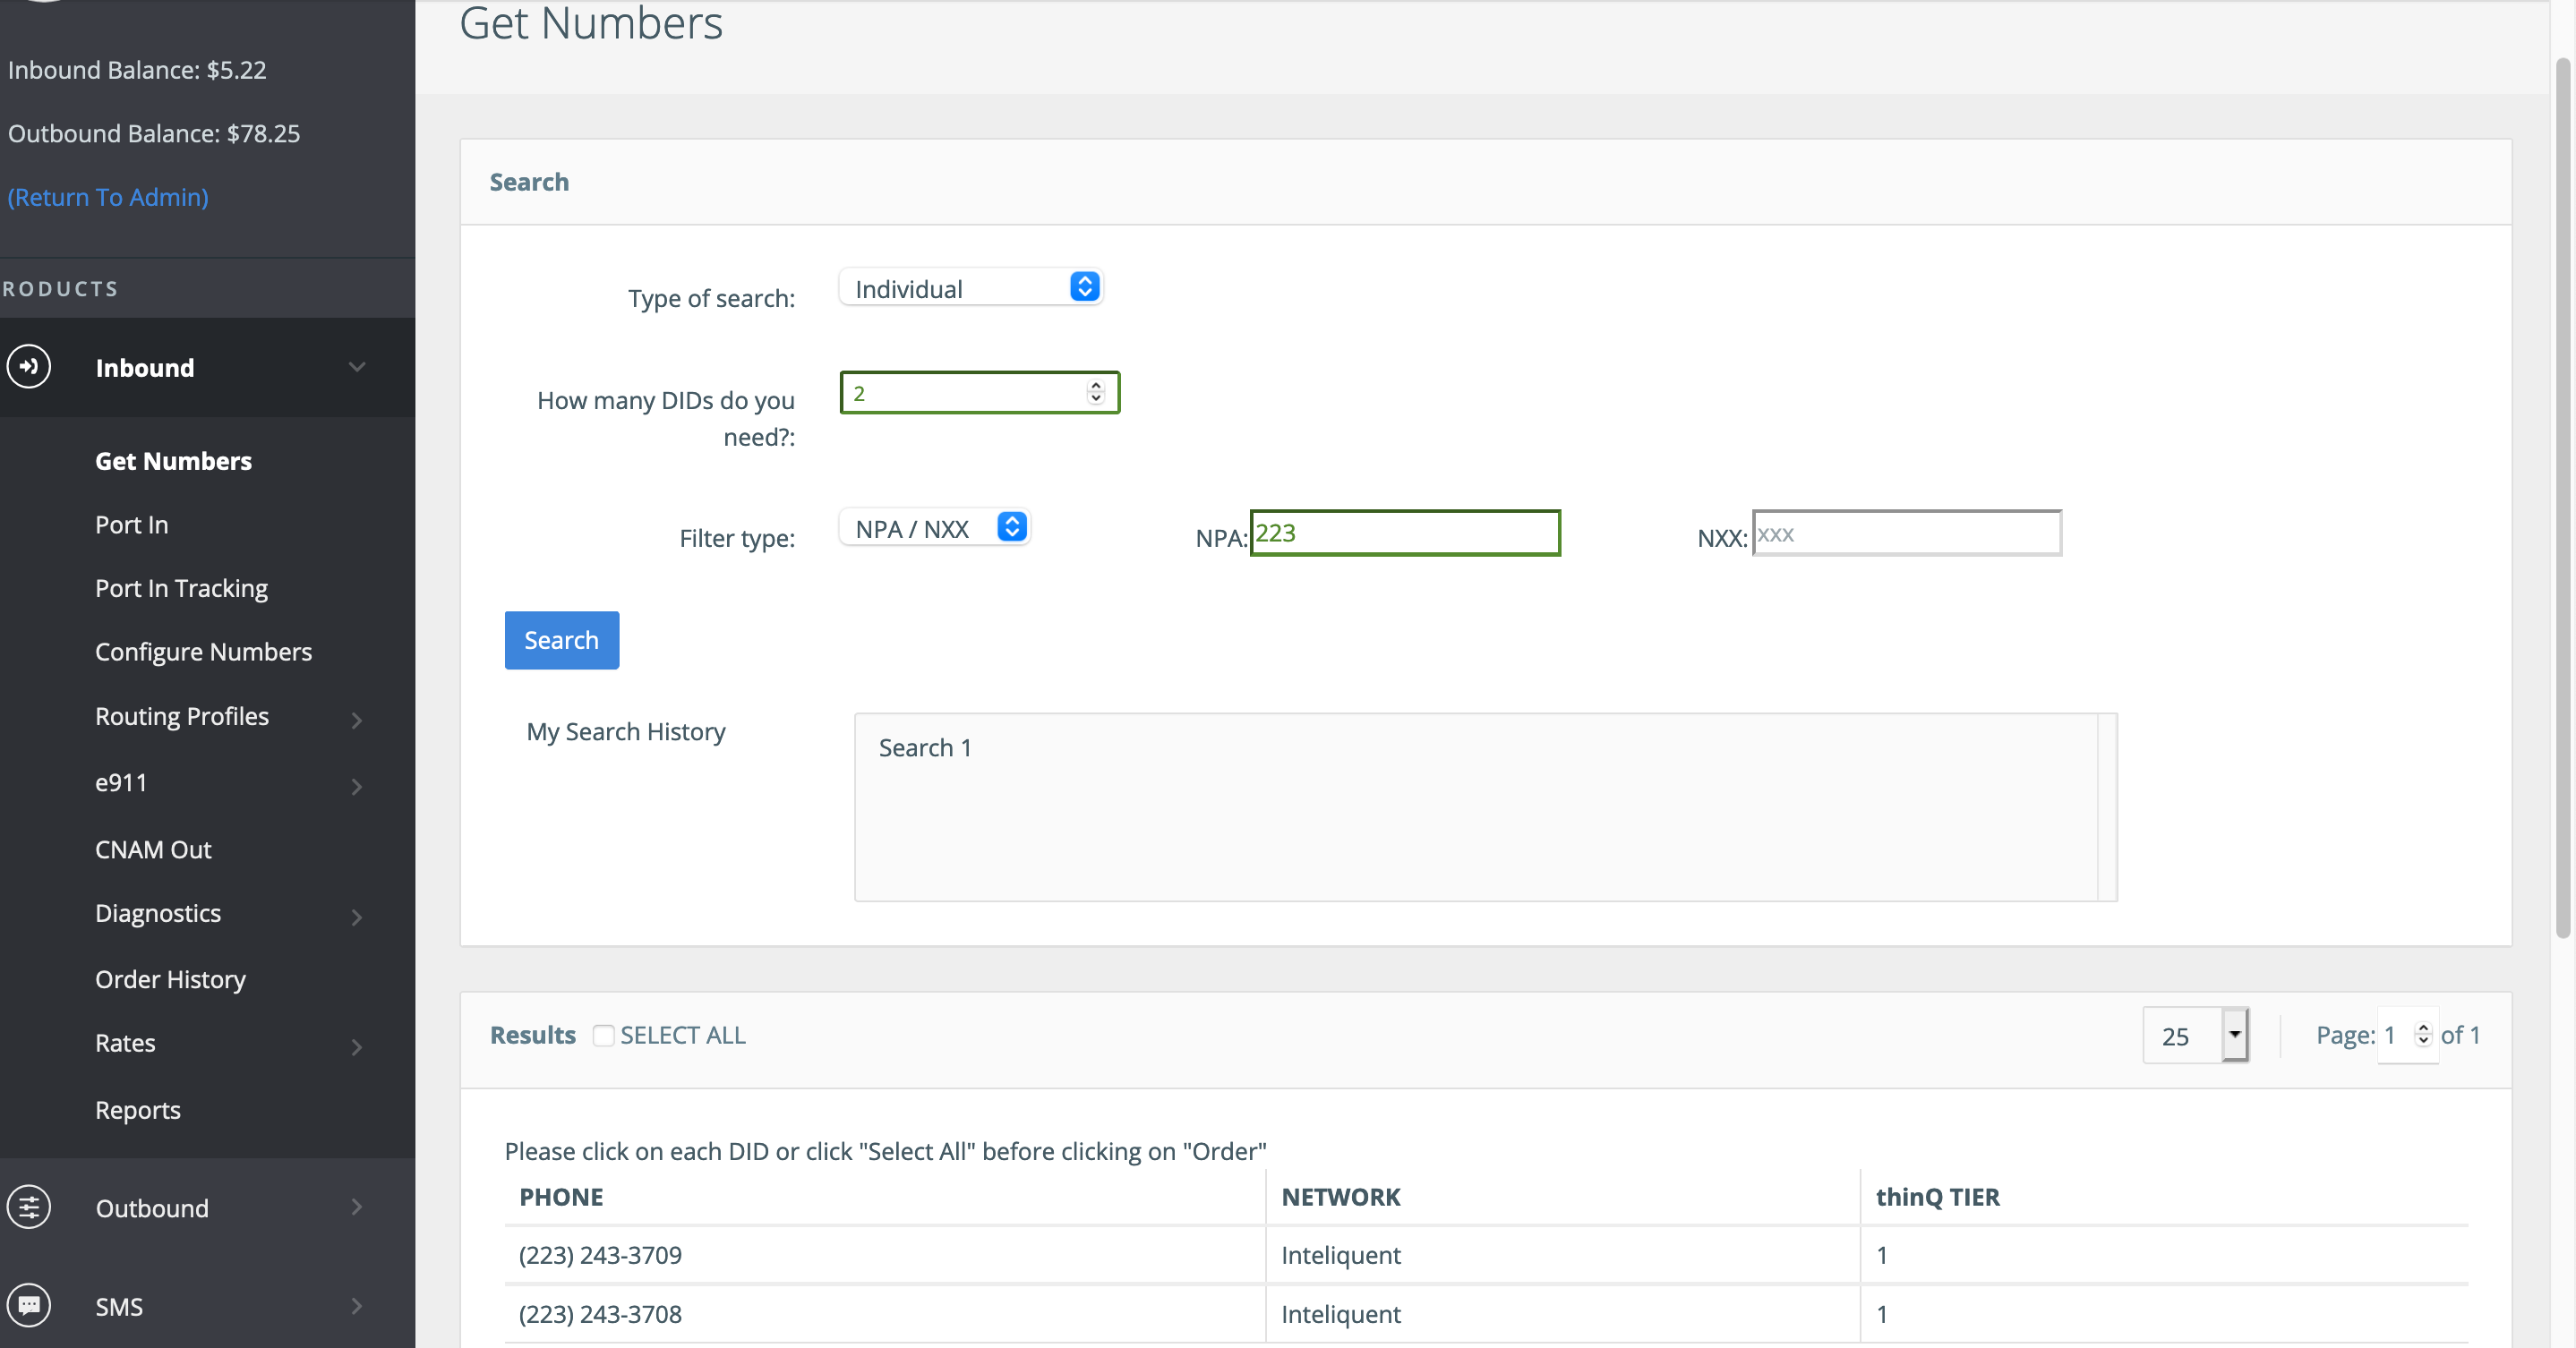Image resolution: width=2576 pixels, height=1348 pixels.
Task: Click the PHONE column header
Action: coord(561,1197)
